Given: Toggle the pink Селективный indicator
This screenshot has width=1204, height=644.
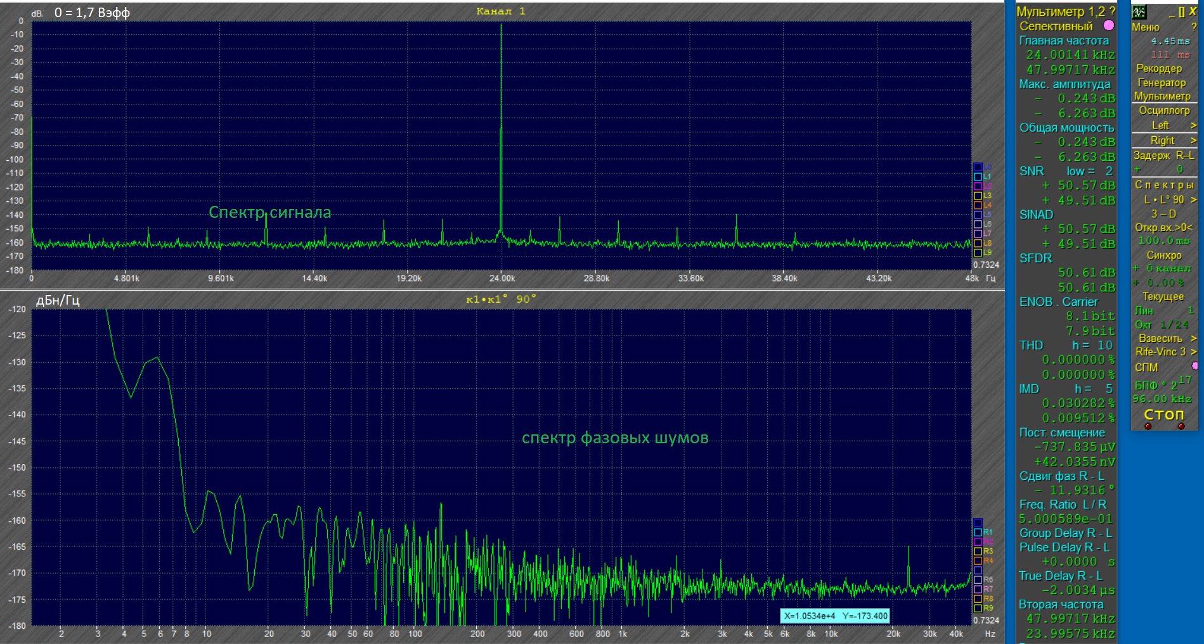Looking at the screenshot, I should [1109, 25].
